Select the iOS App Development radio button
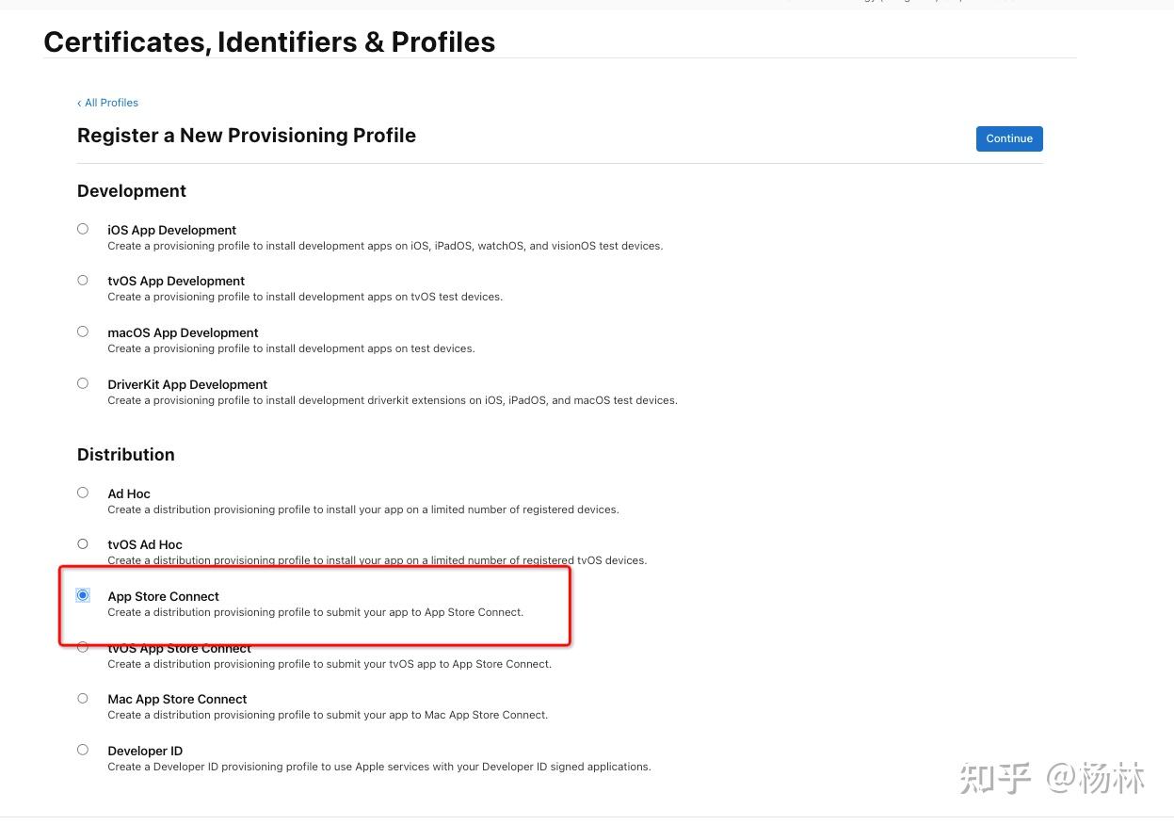The height and width of the screenshot is (825, 1174). point(83,229)
